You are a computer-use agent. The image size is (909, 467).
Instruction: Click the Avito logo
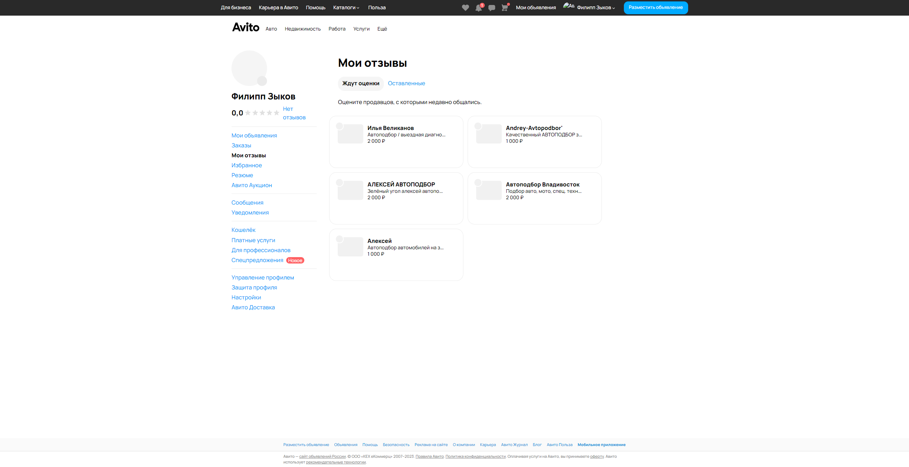click(x=246, y=27)
